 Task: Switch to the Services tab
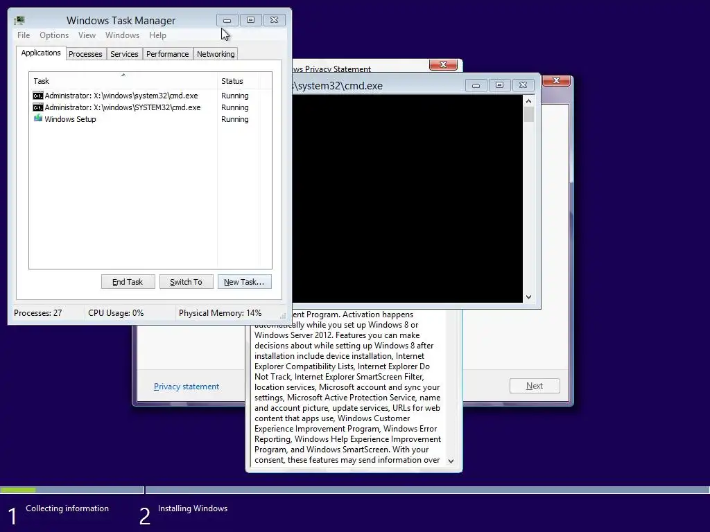click(x=124, y=54)
